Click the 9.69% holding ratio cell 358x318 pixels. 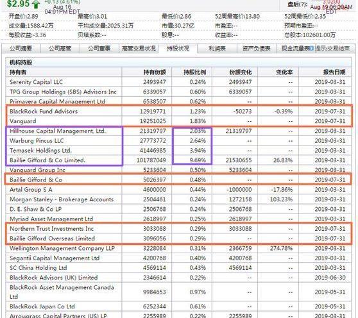pos(198,160)
